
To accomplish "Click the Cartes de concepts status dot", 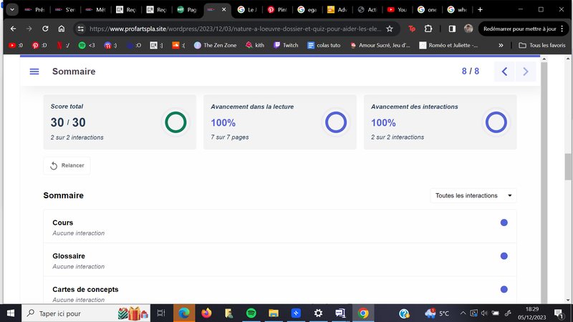I will (x=504, y=289).
